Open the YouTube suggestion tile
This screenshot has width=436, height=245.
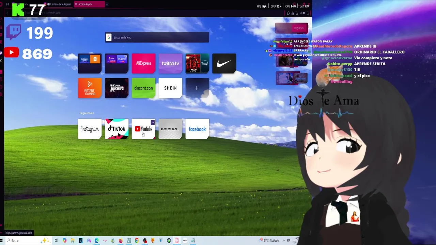[143, 129]
